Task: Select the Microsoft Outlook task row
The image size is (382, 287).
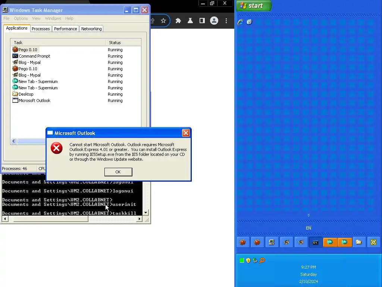Action: coord(76,100)
